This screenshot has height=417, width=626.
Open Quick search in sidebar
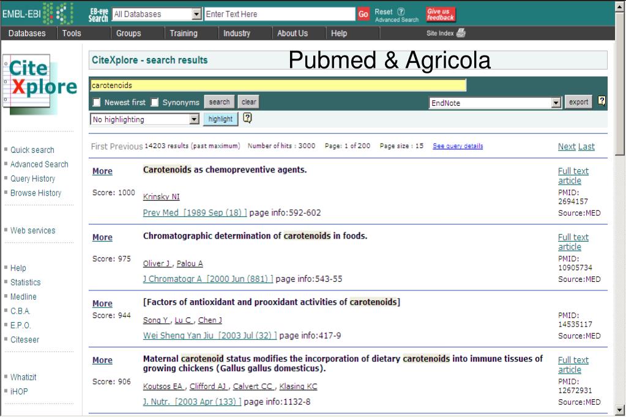click(32, 150)
